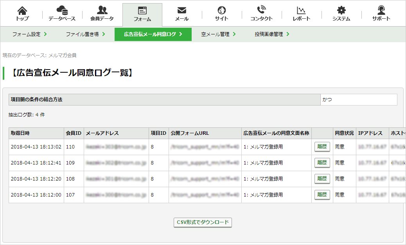Screen dimensions: 406x245
Task: Click CSV形式でダウンロード button
Action: point(203,222)
